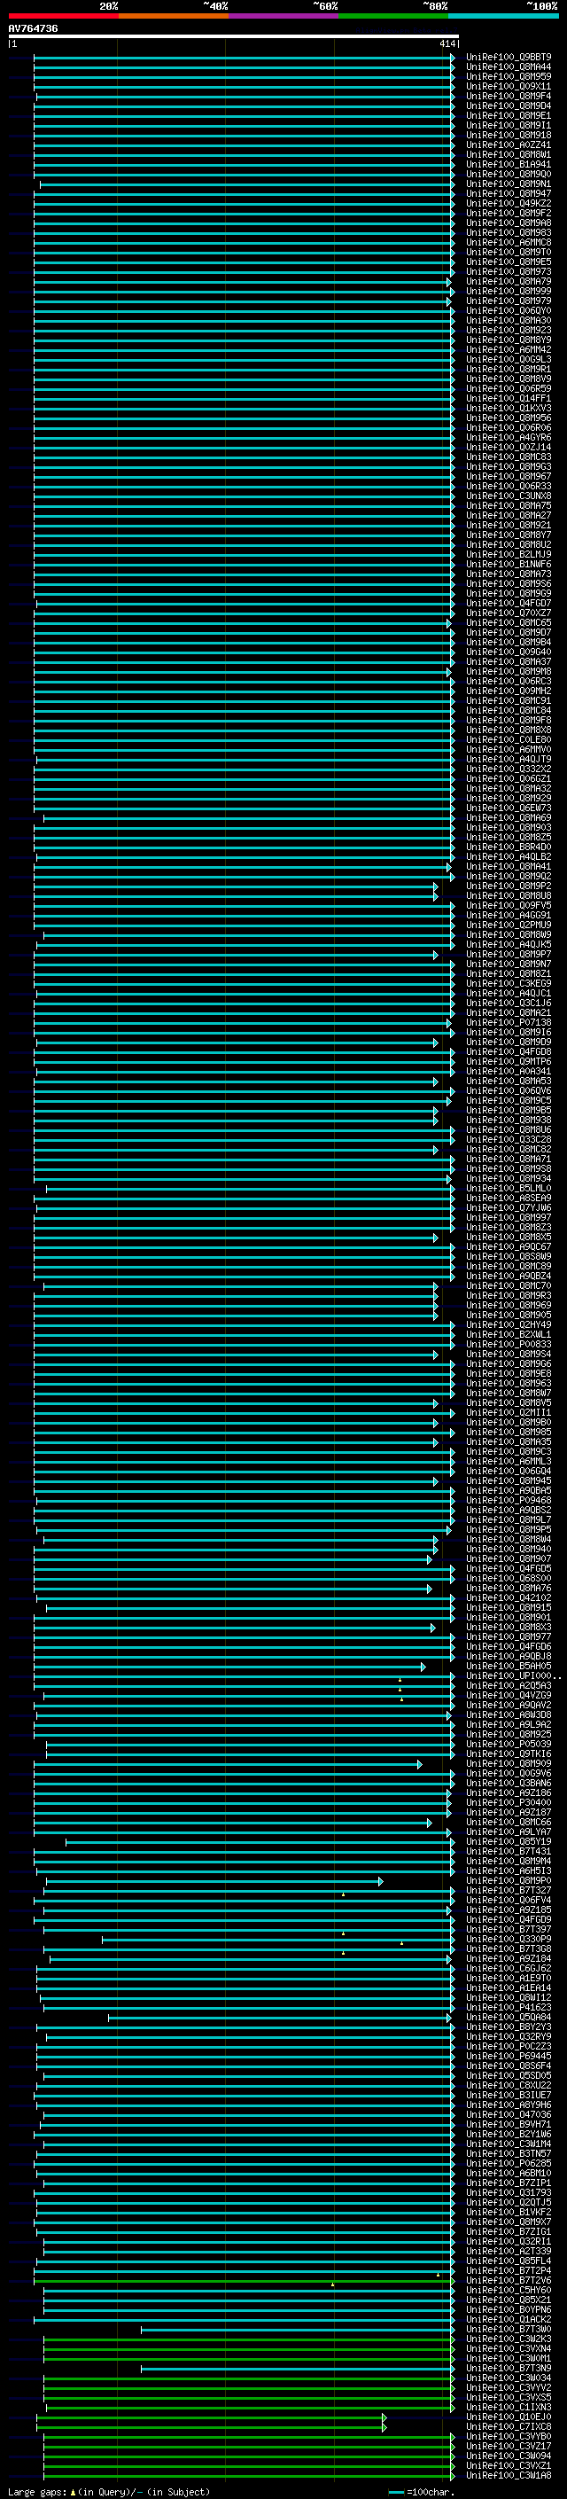Click the UniRef100_Q8M977 hit name

(x=509, y=1636)
